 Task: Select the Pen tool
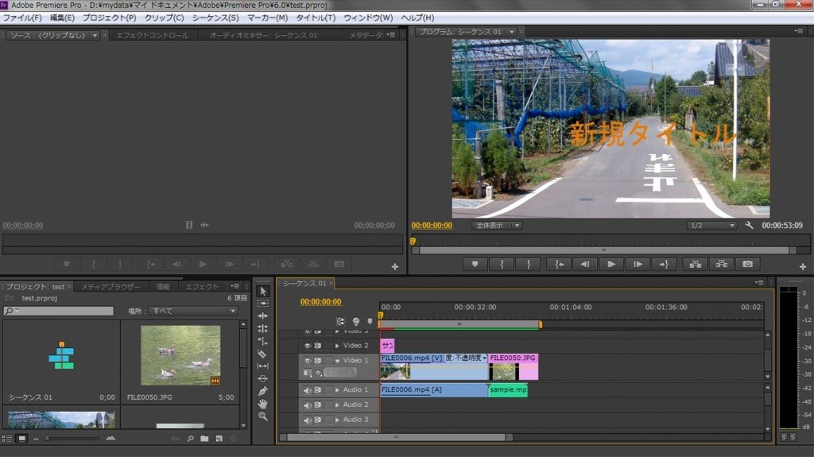(x=262, y=391)
